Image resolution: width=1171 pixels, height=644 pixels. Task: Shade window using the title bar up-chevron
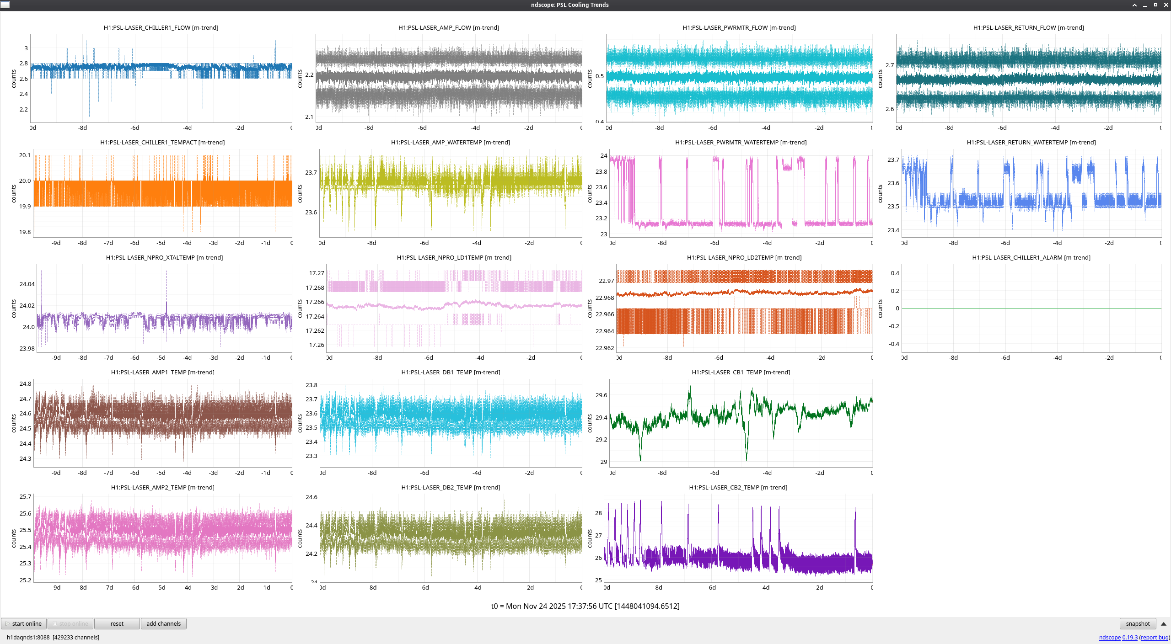(x=1134, y=5)
